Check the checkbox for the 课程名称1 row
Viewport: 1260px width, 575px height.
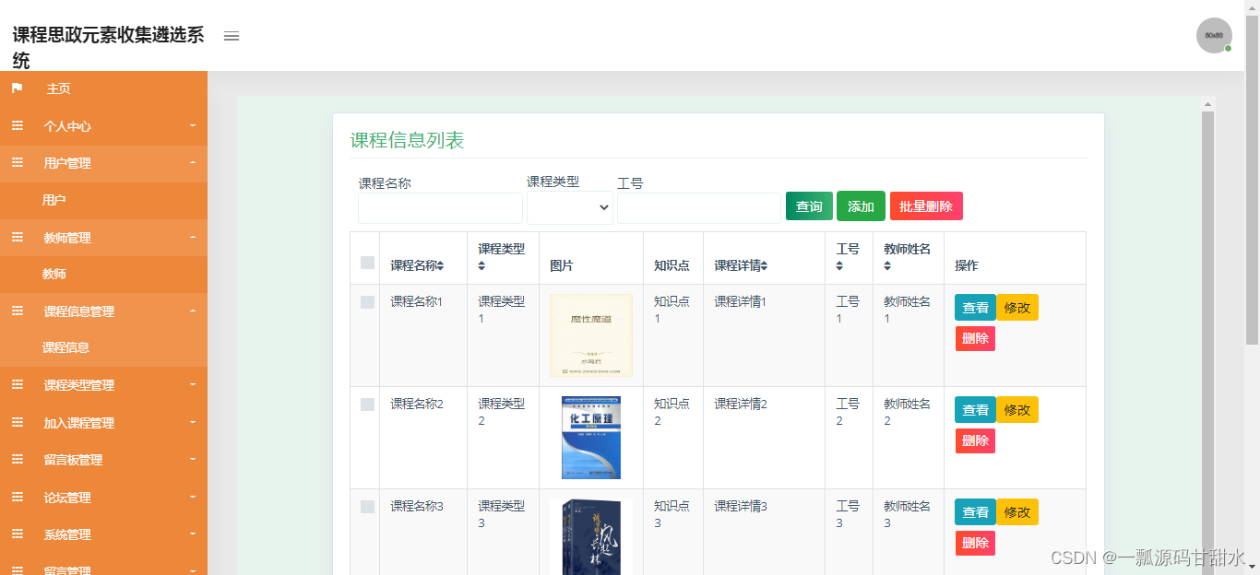click(365, 301)
